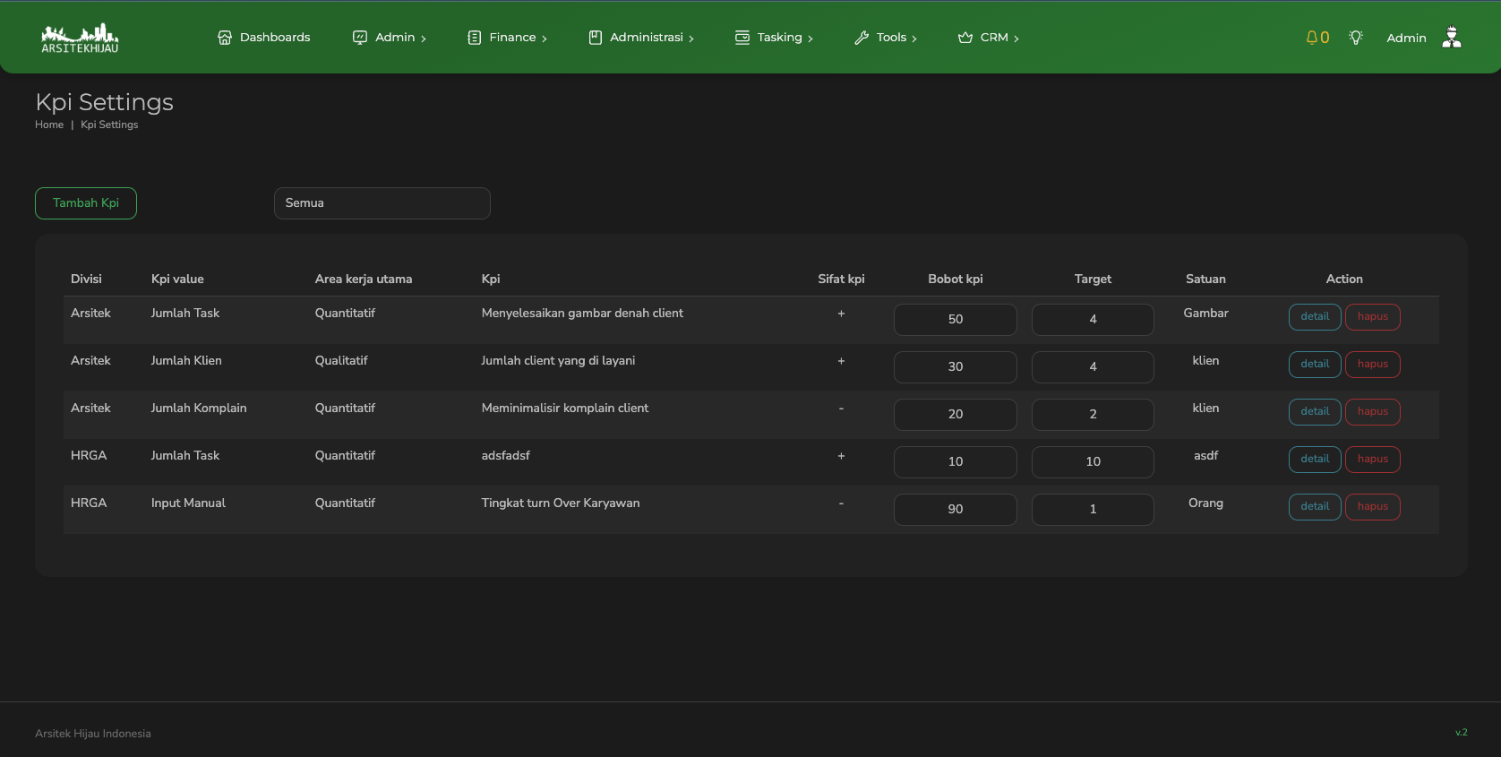
Task: Delete Jumlah client yang di layani row
Action: pyautogui.click(x=1373, y=365)
